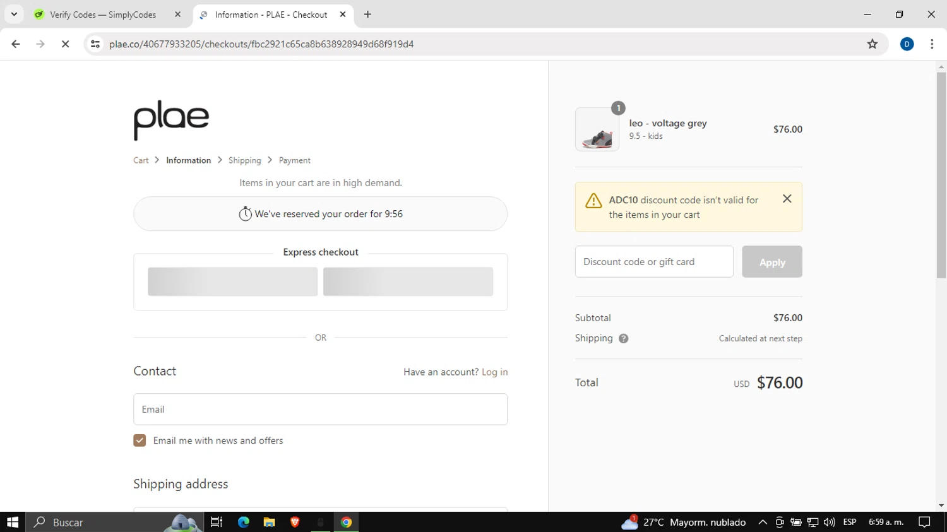Click the reservation timer clock icon
The image size is (947, 532).
[245, 214]
